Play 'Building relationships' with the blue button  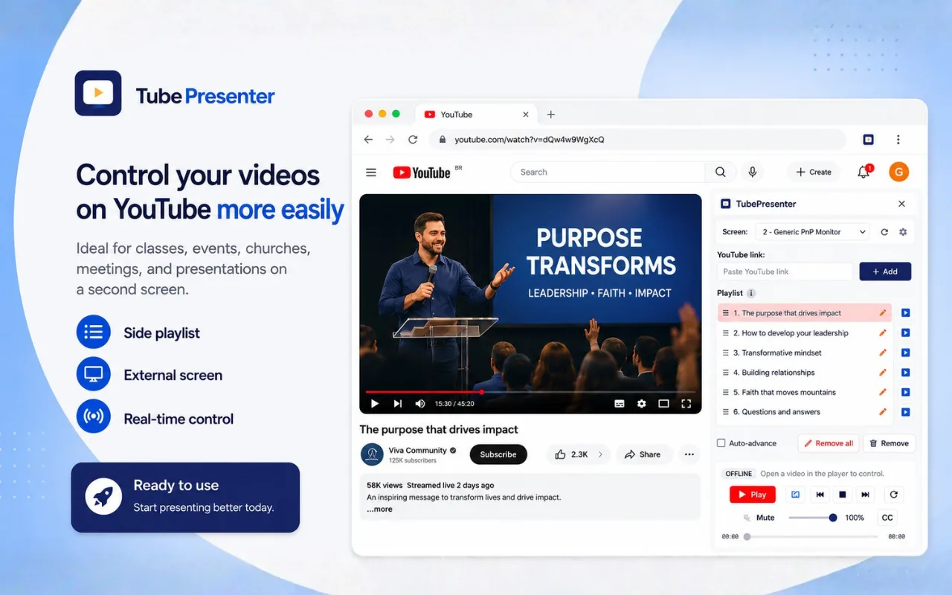point(905,373)
